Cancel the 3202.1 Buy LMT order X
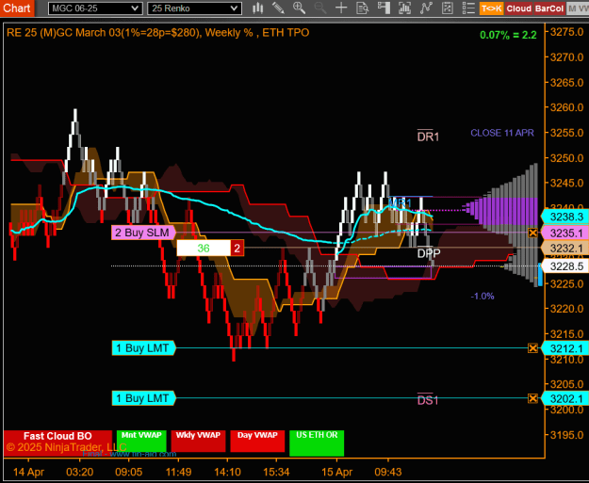The width and height of the screenshot is (589, 483). tap(532, 398)
